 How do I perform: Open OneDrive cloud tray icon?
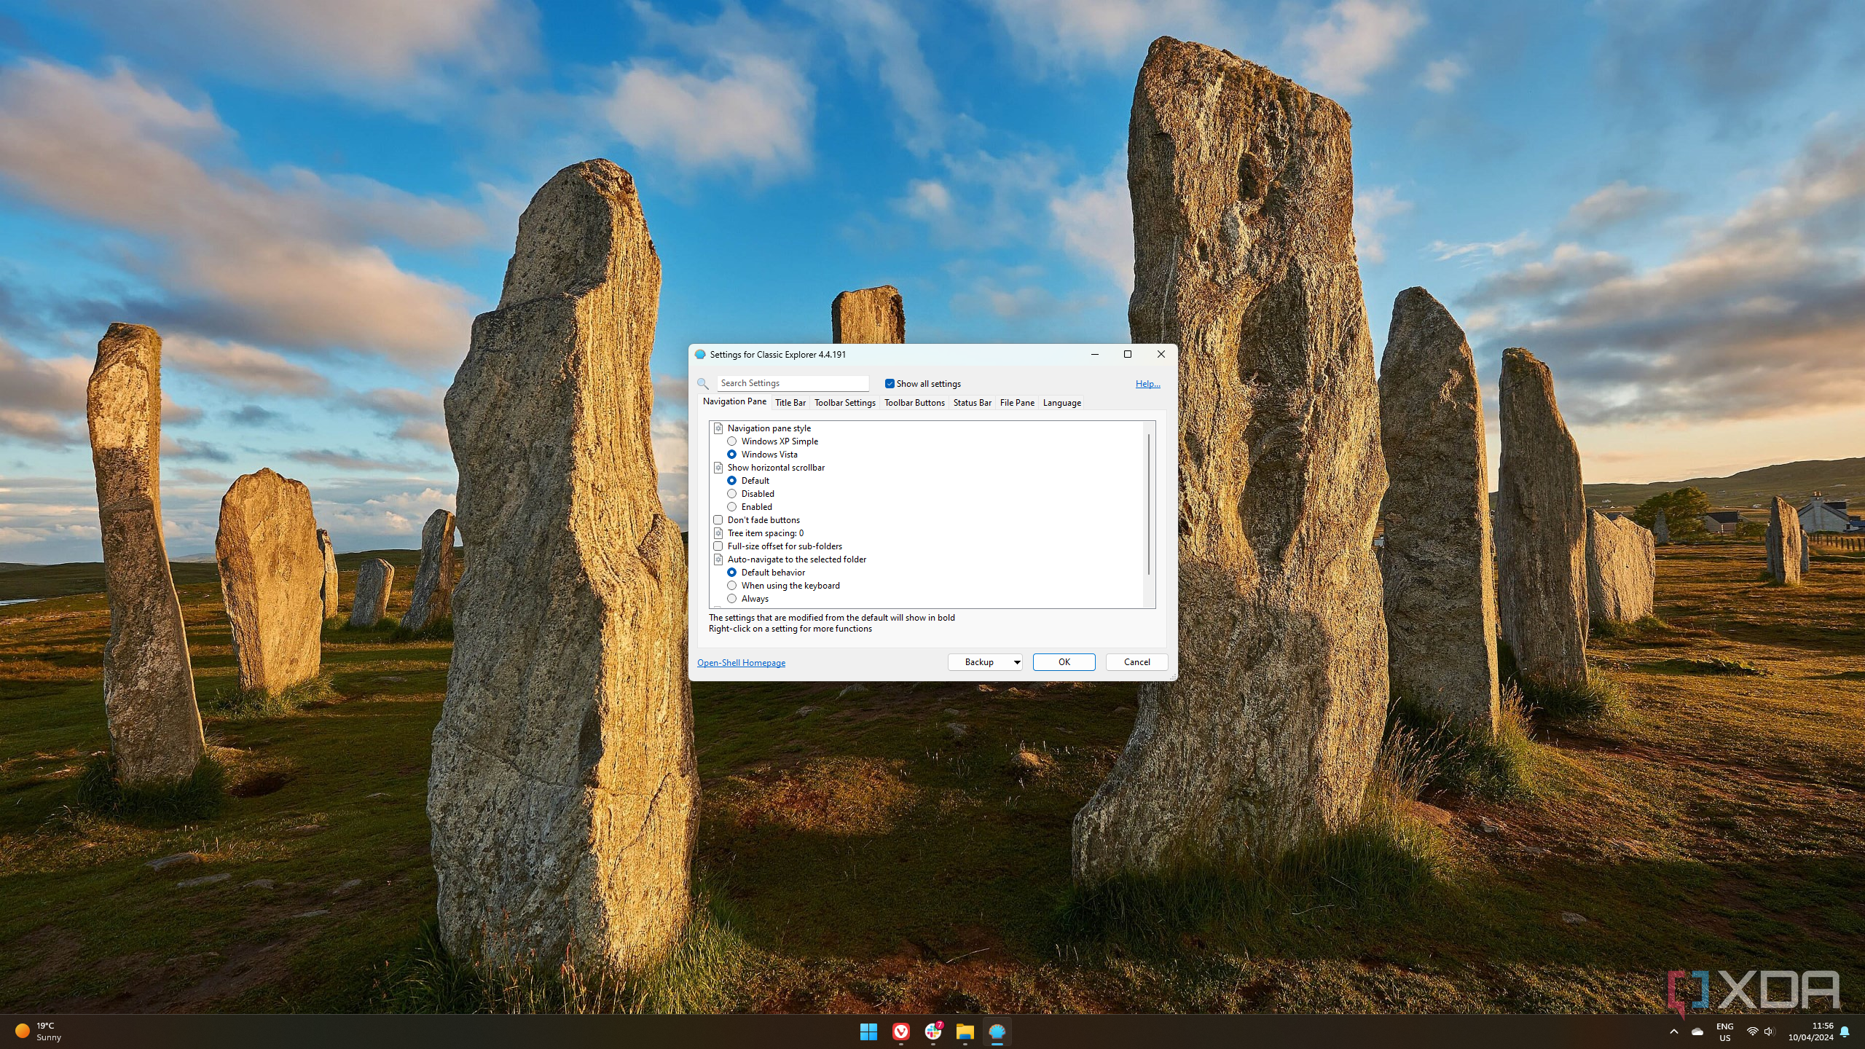[x=1697, y=1032]
